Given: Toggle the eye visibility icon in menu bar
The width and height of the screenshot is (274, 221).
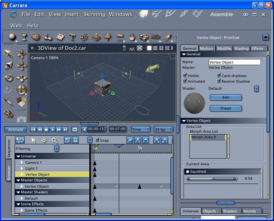Looking at the screenshot, I should click(x=246, y=15).
